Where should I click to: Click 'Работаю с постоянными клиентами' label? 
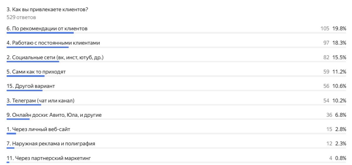tap(53, 43)
